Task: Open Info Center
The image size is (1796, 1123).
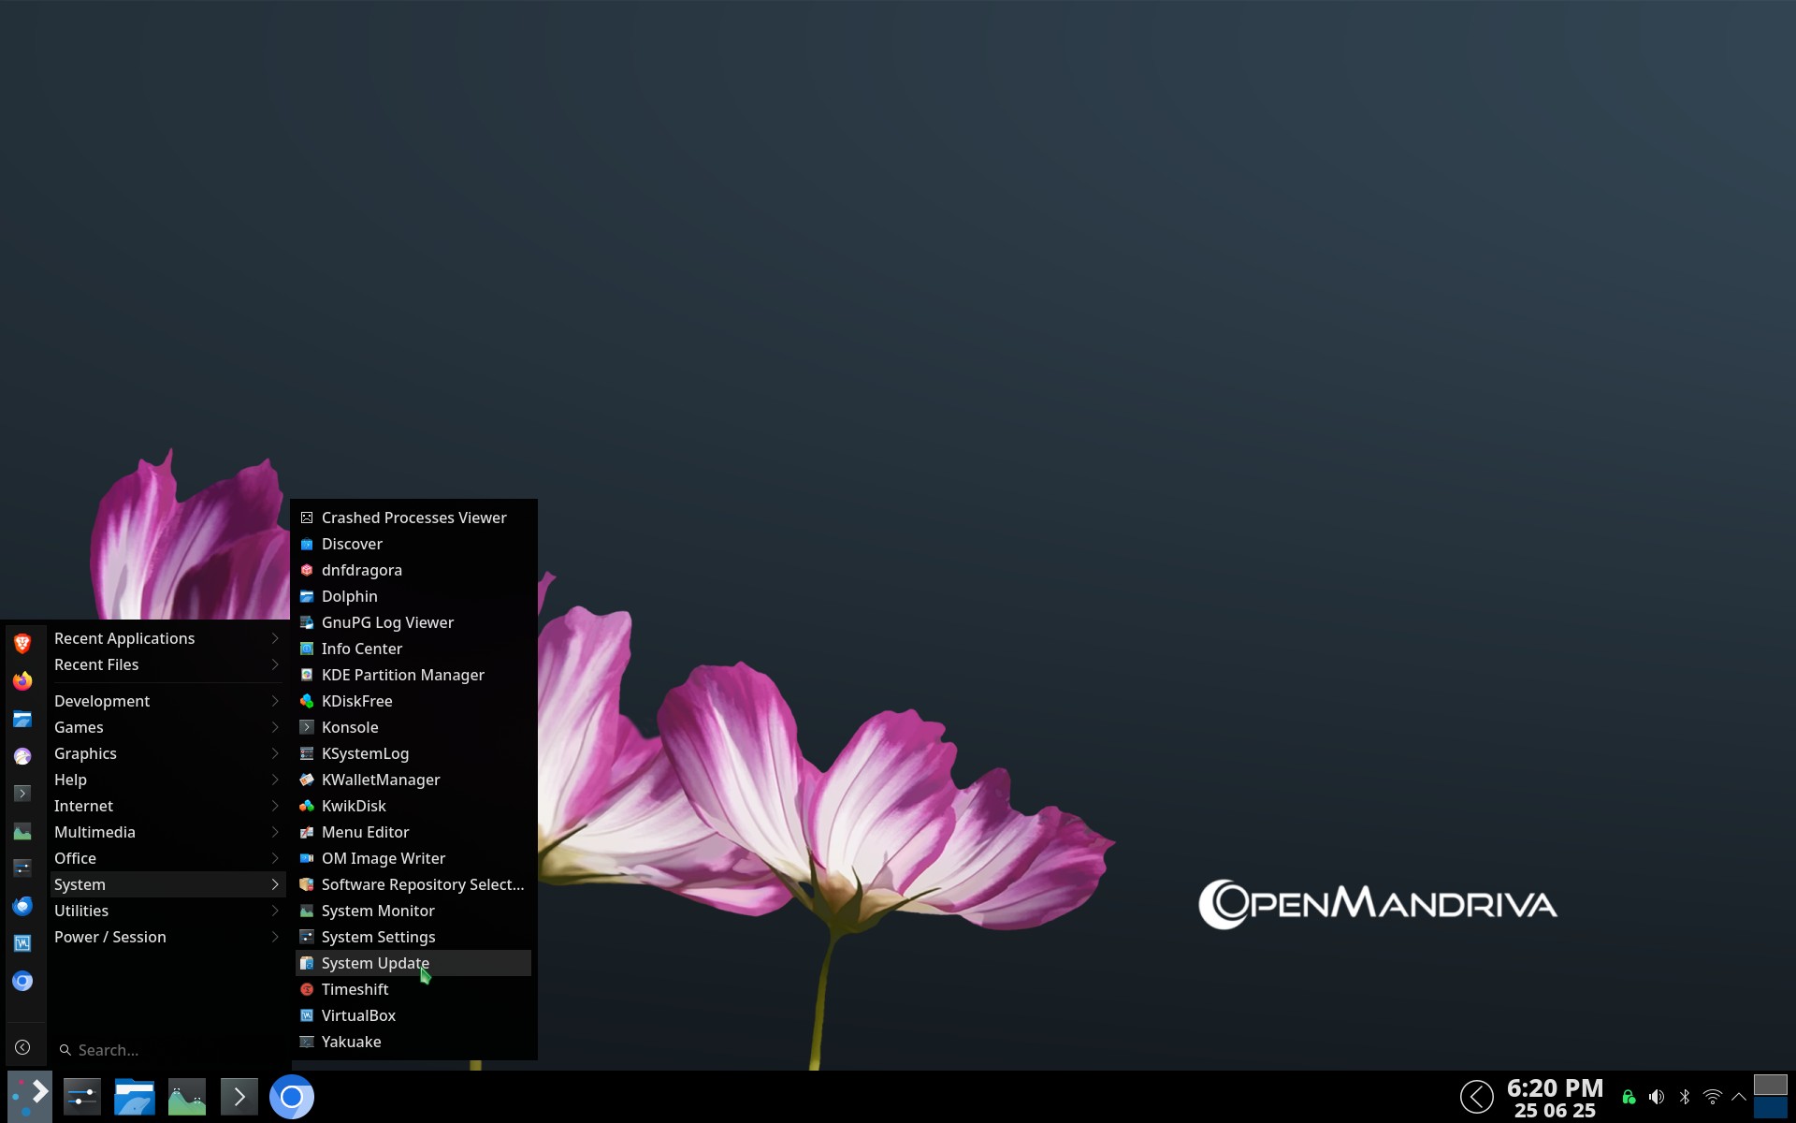Action: (x=413, y=649)
